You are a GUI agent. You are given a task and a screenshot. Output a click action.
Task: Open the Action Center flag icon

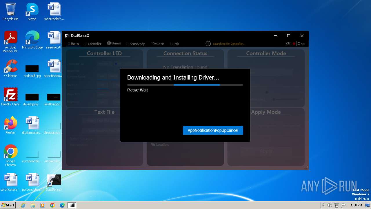click(x=343, y=205)
